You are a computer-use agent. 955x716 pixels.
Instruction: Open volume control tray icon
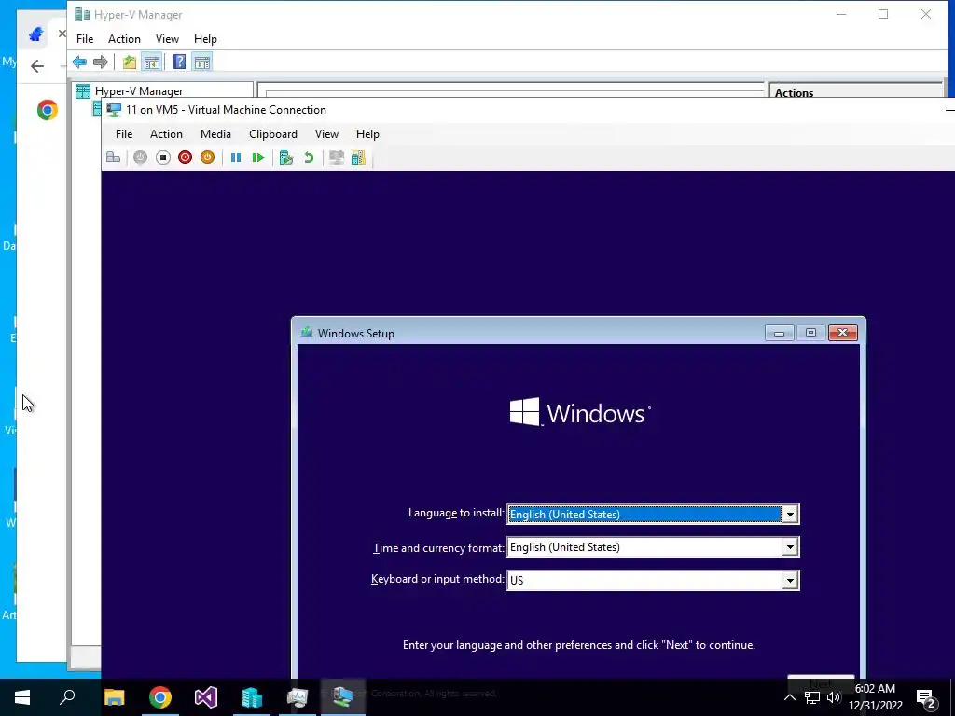pyautogui.click(x=834, y=697)
